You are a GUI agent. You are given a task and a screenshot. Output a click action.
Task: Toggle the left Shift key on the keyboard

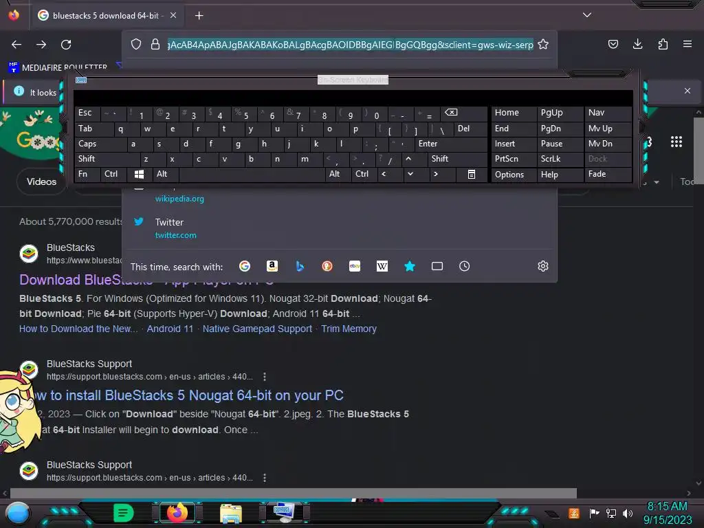(107, 159)
